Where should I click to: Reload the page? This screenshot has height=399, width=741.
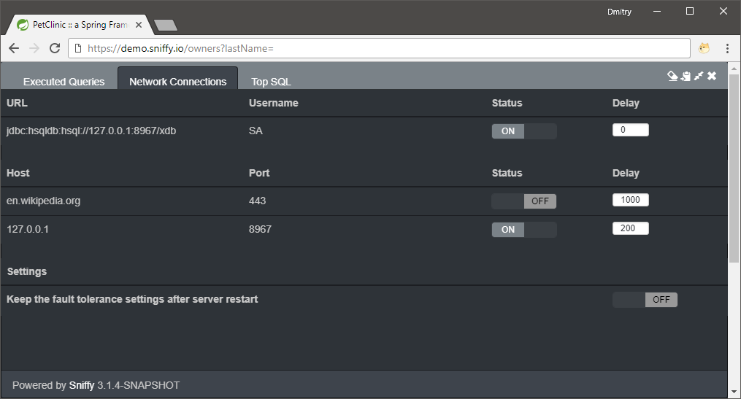(x=54, y=48)
